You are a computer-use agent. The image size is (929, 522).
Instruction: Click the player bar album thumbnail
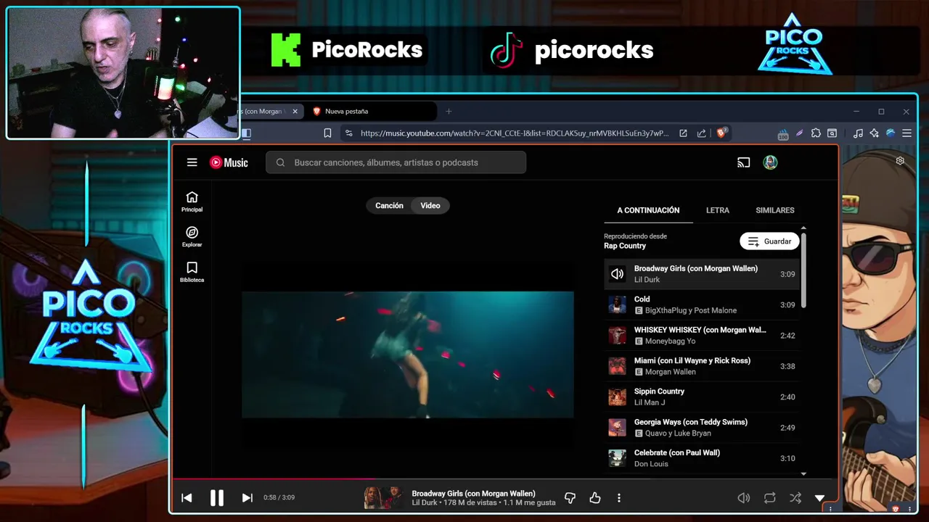tap(383, 498)
